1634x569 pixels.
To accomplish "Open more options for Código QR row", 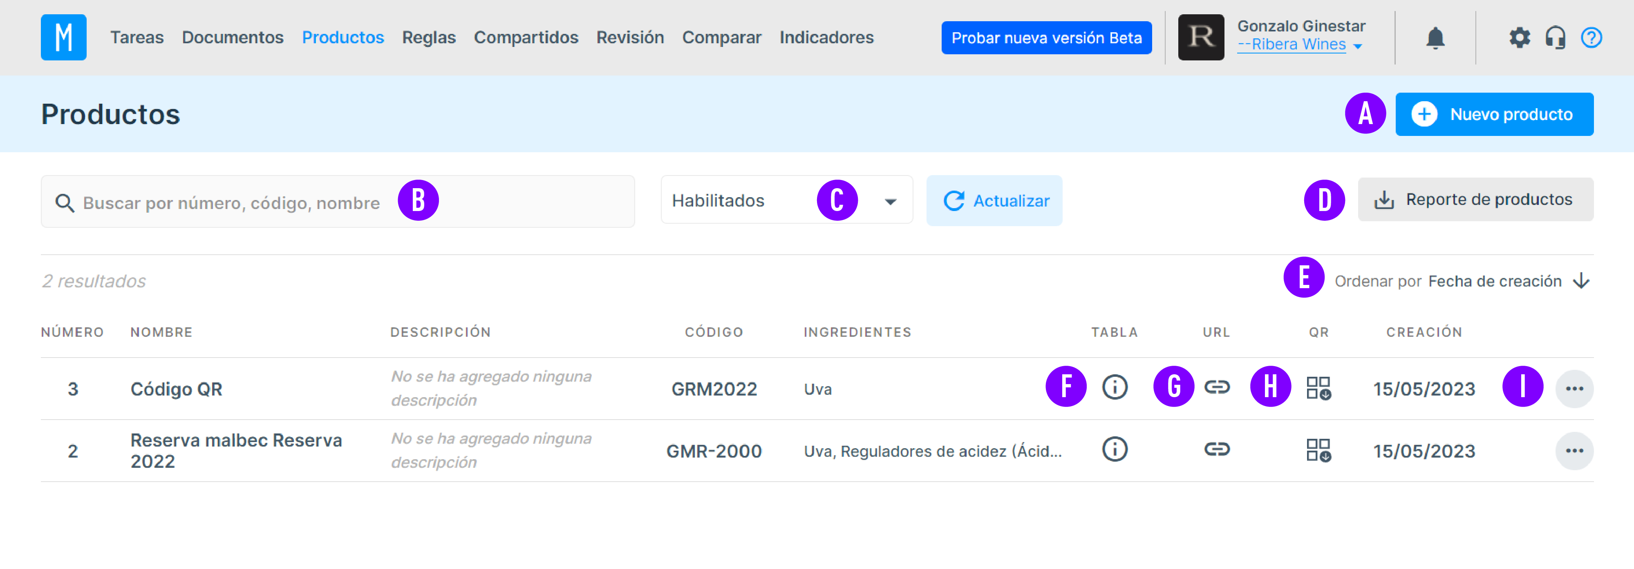I will pyautogui.click(x=1574, y=389).
